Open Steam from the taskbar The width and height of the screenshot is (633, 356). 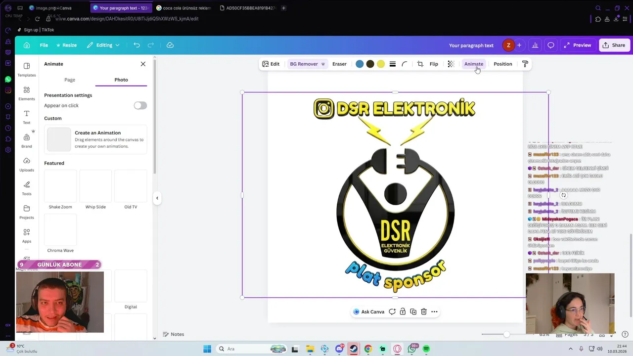click(354, 349)
